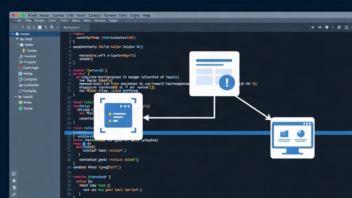
Task: Click the back arrow in the toolbar
Action: (x=14, y=27)
